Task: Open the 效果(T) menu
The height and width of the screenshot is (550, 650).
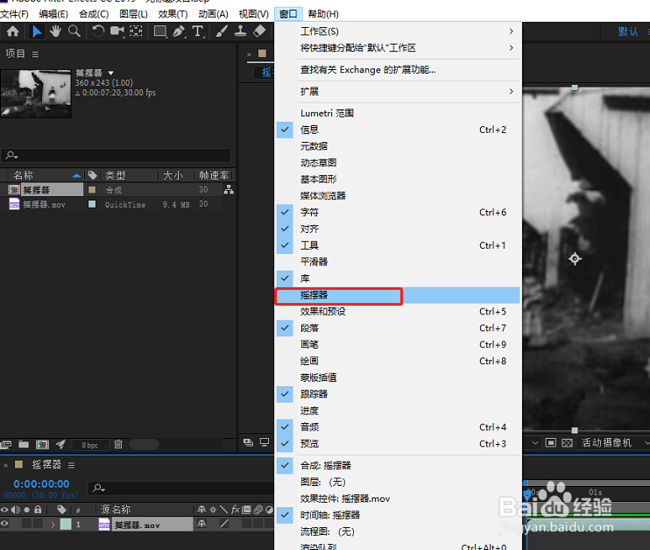Action: coord(173,14)
